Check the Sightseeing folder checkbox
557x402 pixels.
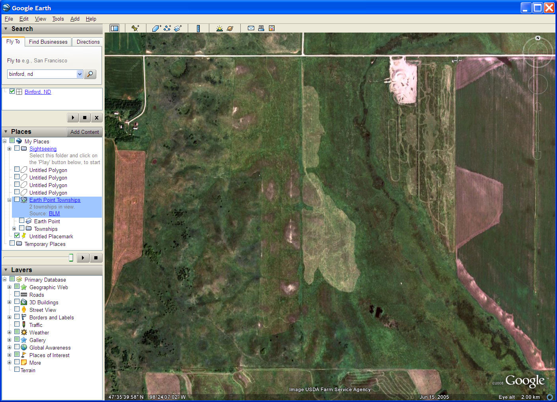tap(17, 148)
